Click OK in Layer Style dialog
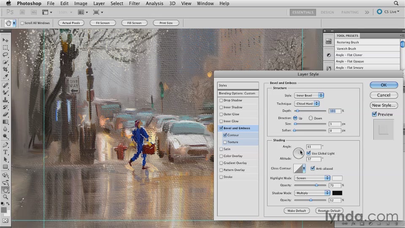The width and height of the screenshot is (405, 228). (383, 85)
